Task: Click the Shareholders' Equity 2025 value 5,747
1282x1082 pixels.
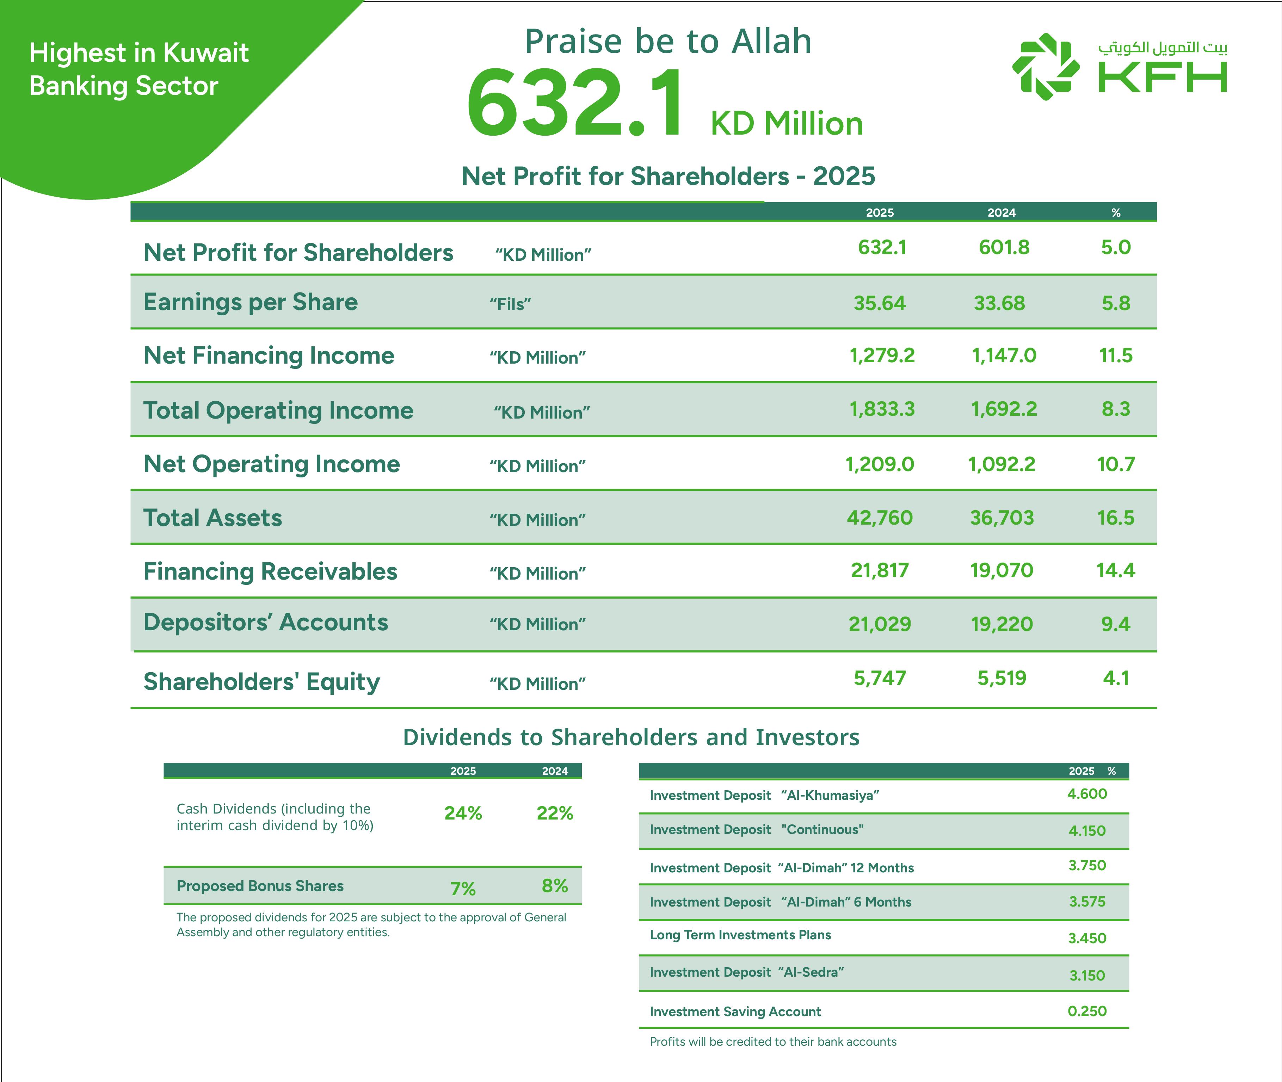Action: 879,678
